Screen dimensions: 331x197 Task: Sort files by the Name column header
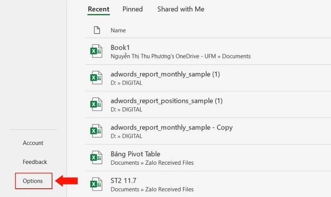coord(118,30)
